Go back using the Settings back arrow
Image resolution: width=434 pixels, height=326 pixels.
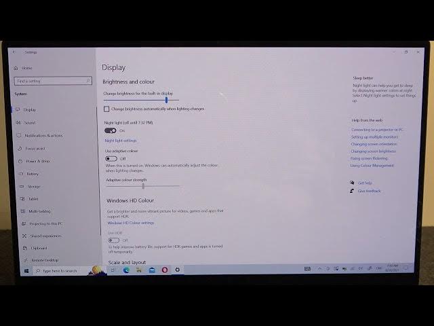click(x=14, y=52)
